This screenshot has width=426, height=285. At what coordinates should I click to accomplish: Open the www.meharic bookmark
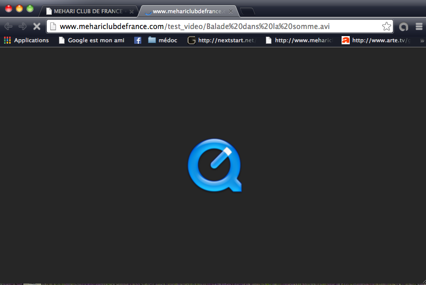pos(299,40)
